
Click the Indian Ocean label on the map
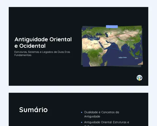click(x=123, y=57)
